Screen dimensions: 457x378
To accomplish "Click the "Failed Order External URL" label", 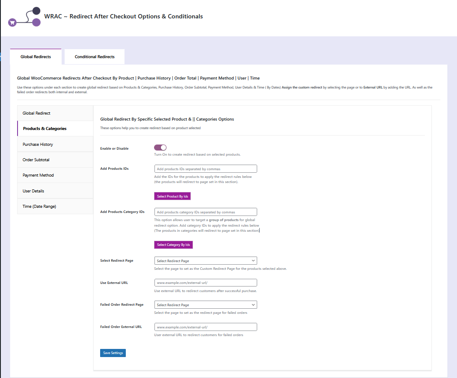I will coord(121,327).
